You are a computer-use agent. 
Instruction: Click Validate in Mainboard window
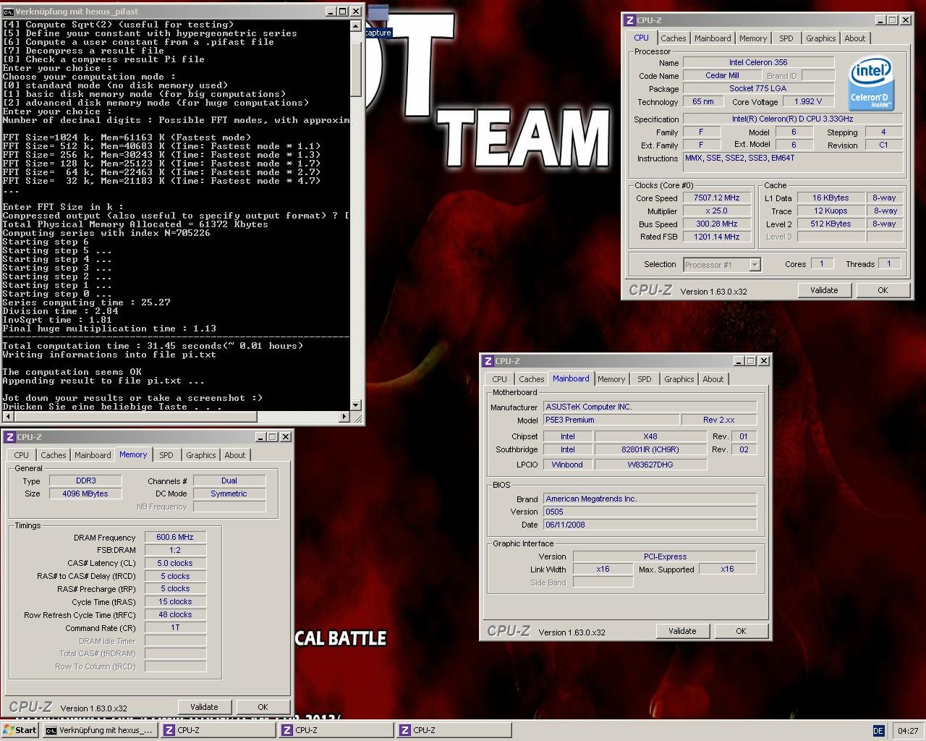click(682, 631)
